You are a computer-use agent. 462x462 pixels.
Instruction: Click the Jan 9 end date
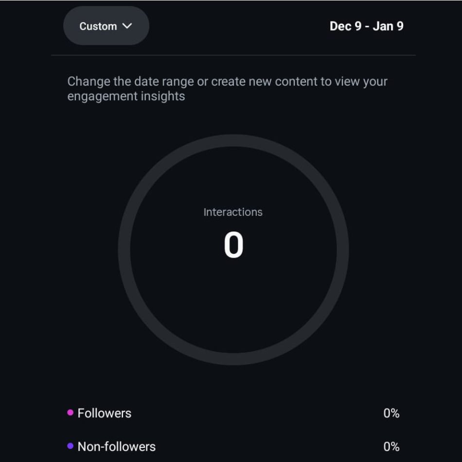(388, 26)
